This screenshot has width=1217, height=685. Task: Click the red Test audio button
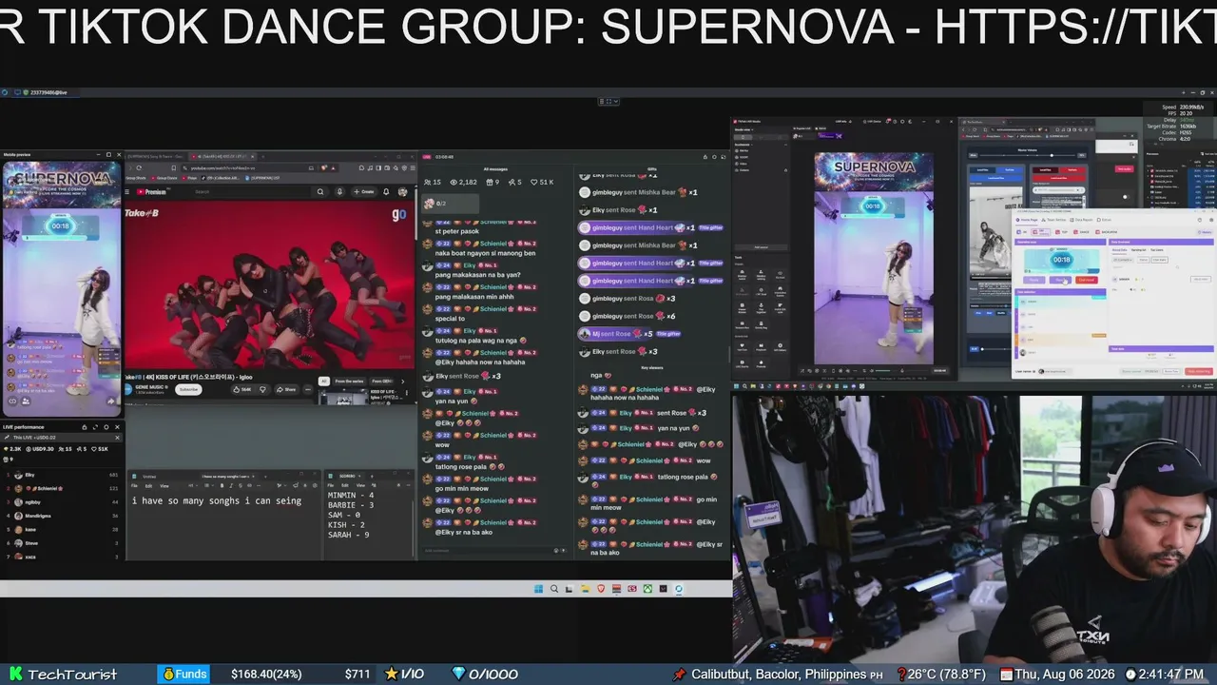click(x=1124, y=168)
